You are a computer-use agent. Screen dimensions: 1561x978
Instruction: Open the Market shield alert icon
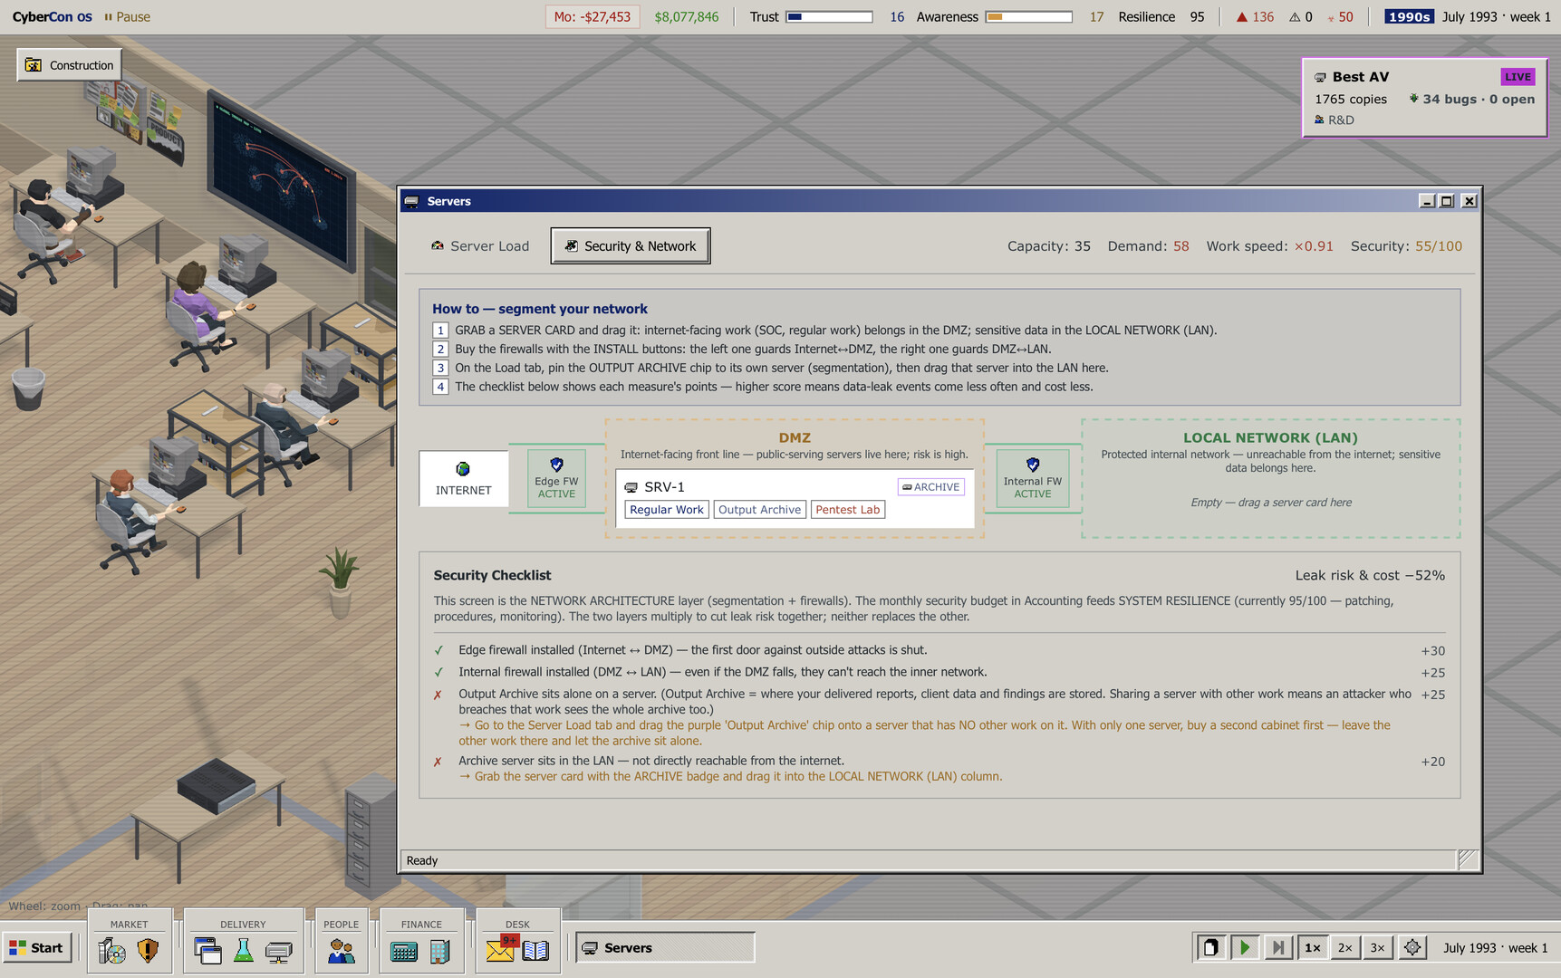point(148,950)
